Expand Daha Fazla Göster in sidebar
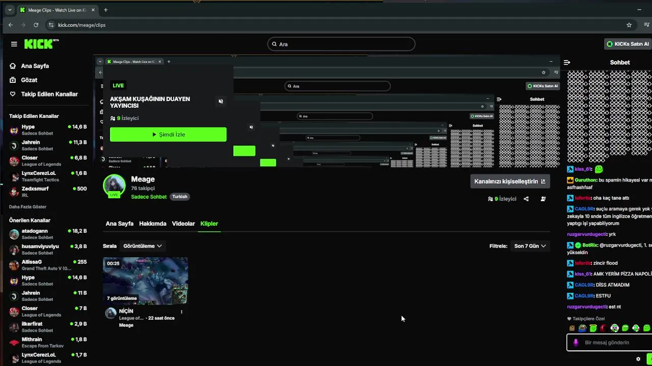 tap(28, 207)
